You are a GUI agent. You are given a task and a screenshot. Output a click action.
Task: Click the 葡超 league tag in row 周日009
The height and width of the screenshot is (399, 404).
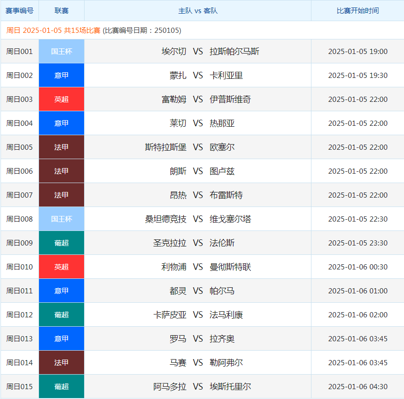tap(62, 243)
